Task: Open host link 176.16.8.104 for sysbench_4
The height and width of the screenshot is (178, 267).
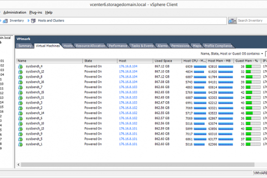Action: [x=128, y=67]
